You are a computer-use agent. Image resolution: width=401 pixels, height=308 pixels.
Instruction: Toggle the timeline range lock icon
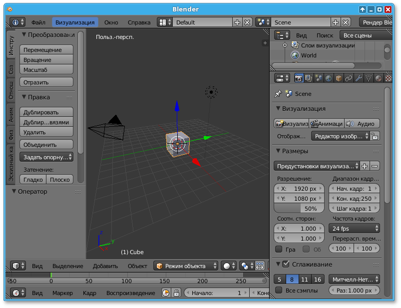tap(176, 293)
